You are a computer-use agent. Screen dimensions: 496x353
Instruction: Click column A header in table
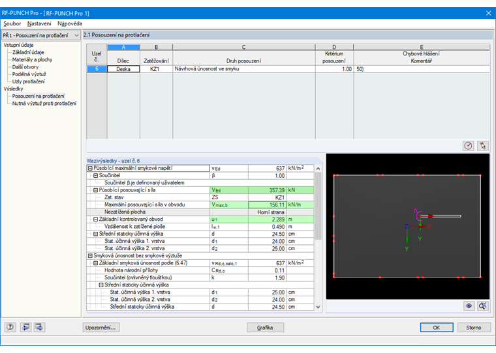[x=124, y=47]
